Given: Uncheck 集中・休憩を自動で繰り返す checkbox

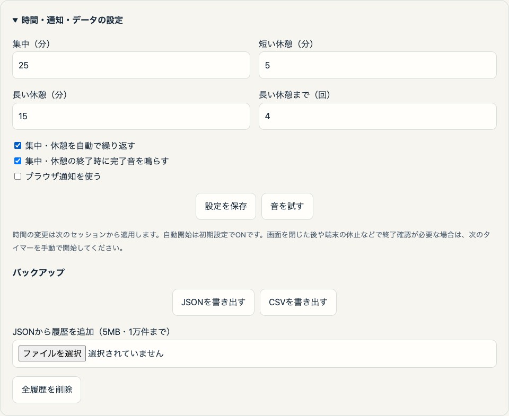Looking at the screenshot, I should [18, 146].
